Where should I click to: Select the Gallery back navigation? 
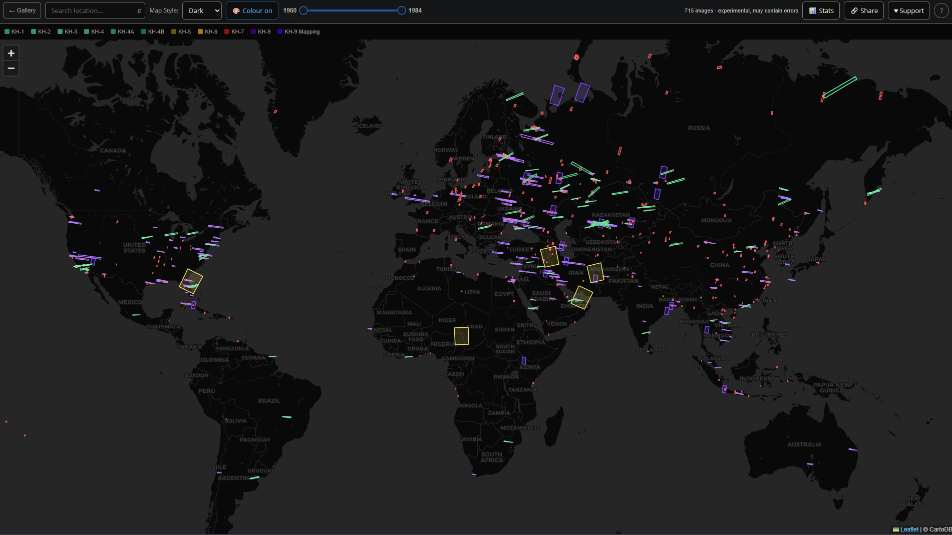coord(22,10)
